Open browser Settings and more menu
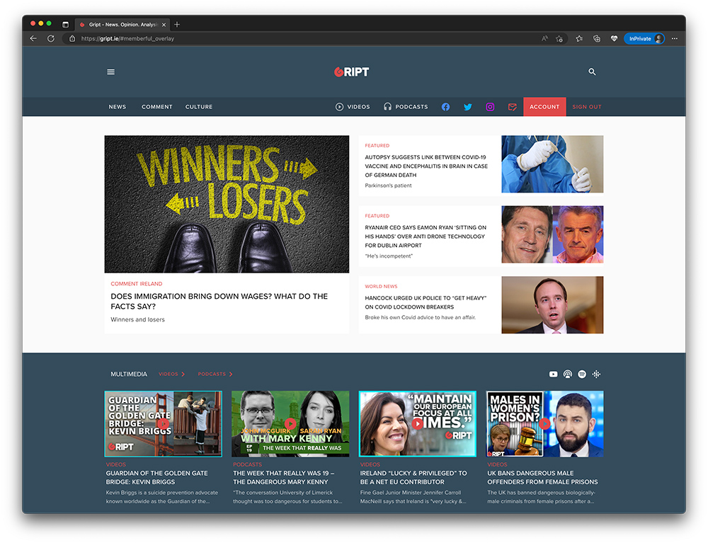 pyautogui.click(x=674, y=38)
